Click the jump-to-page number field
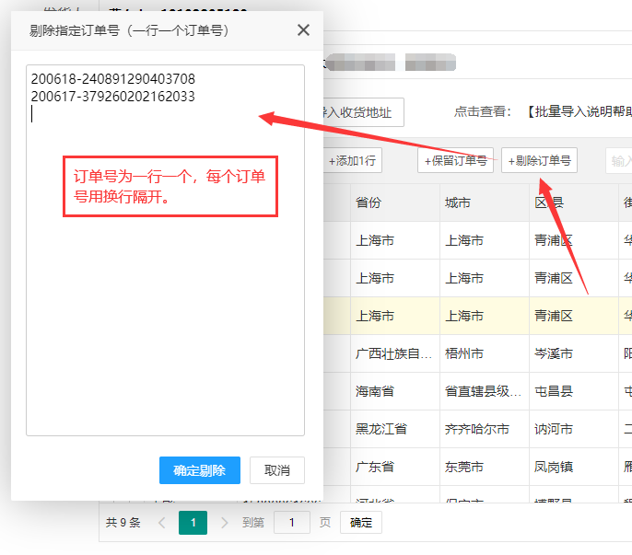Screen dimensions: 632x555 tap(292, 523)
